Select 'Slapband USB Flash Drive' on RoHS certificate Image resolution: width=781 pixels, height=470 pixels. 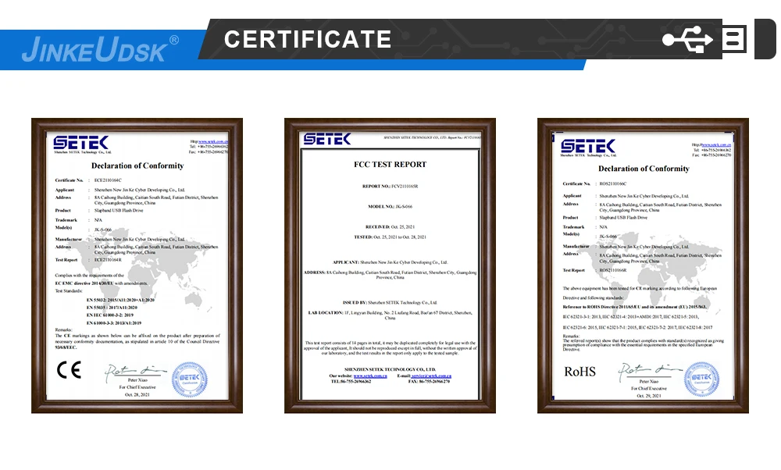click(x=623, y=218)
